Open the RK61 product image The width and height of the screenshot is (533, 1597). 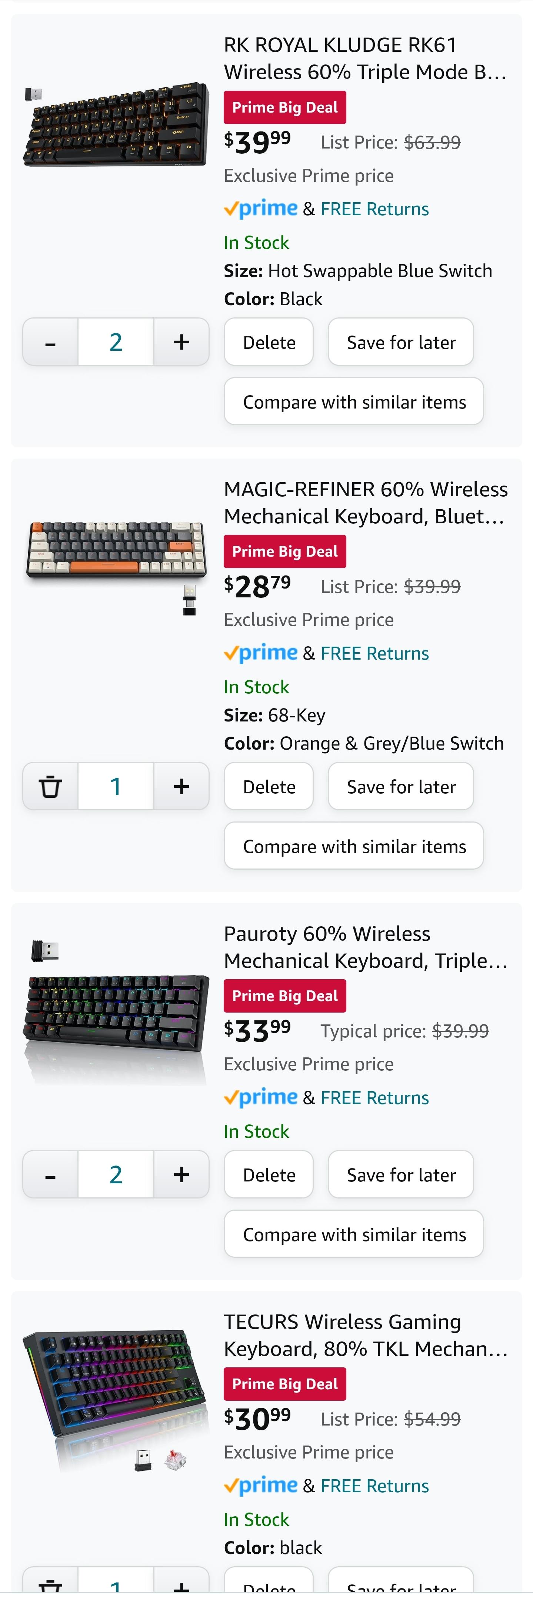pos(115,124)
